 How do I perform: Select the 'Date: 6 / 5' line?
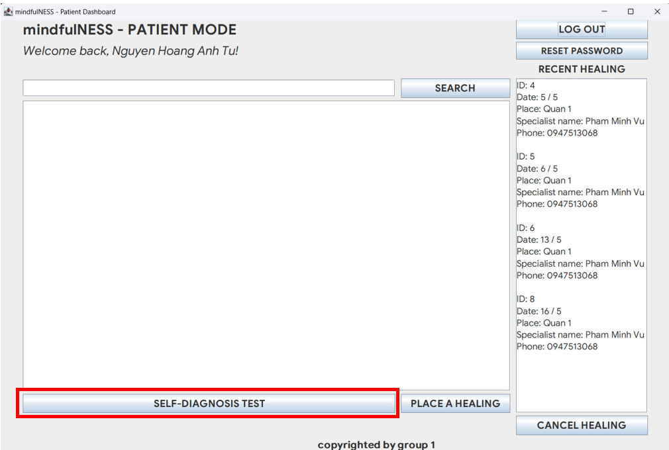[537, 168]
